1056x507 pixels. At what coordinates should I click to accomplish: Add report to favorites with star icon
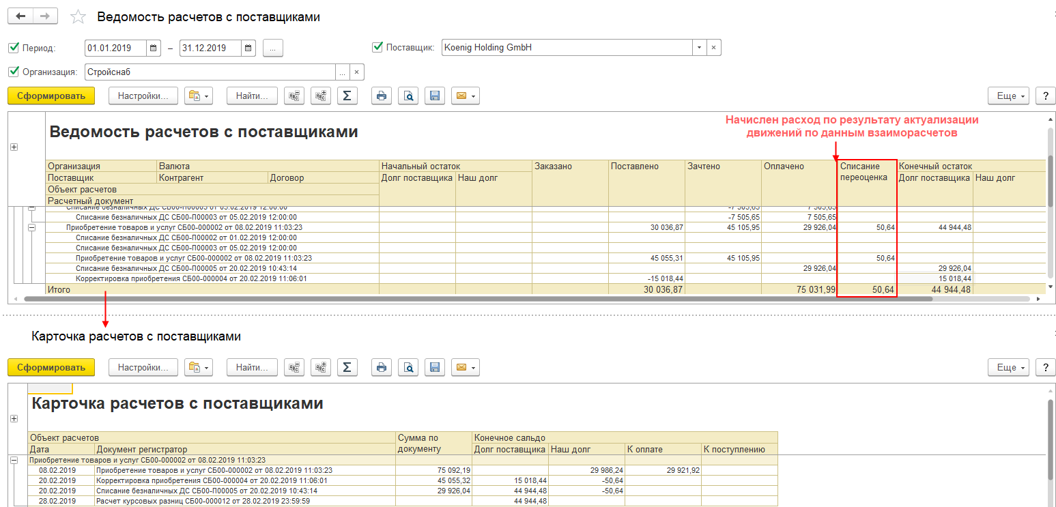[79, 17]
